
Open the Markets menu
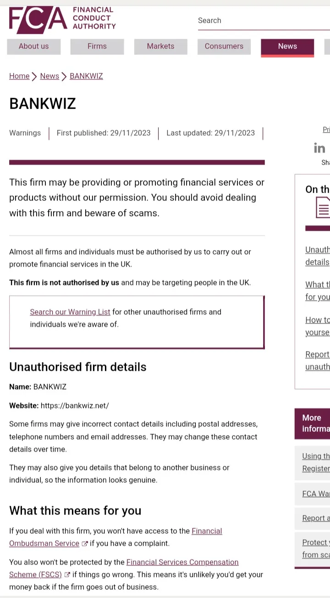(x=160, y=46)
